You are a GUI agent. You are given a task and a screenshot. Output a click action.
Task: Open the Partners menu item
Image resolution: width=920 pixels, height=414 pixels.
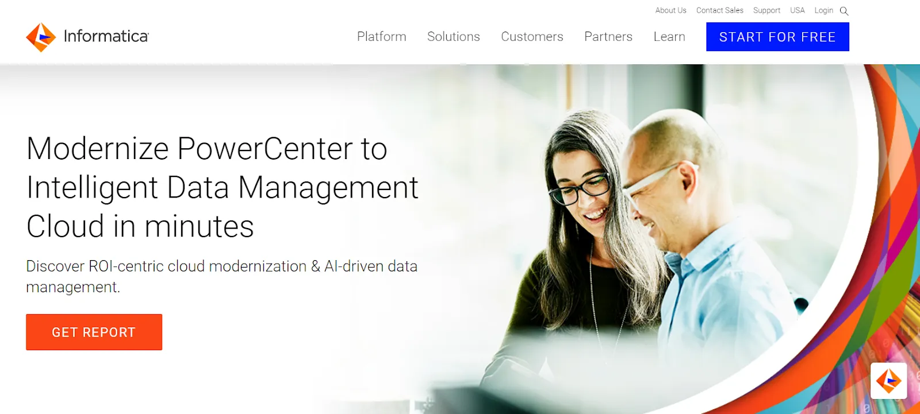608,37
